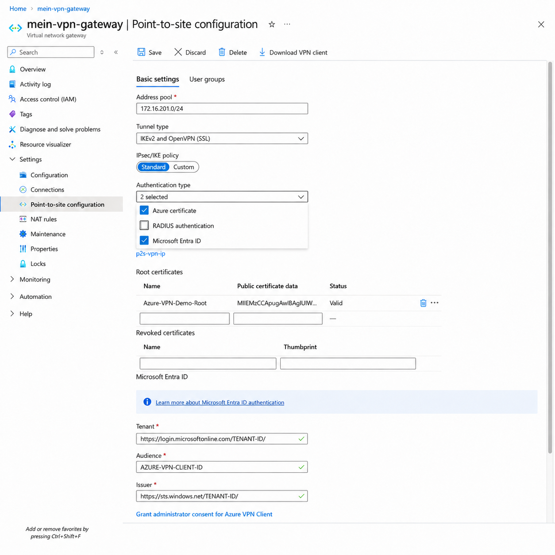Screen dimensions: 555x555
Task: Click the Locks padlock icon
Action: click(23, 263)
